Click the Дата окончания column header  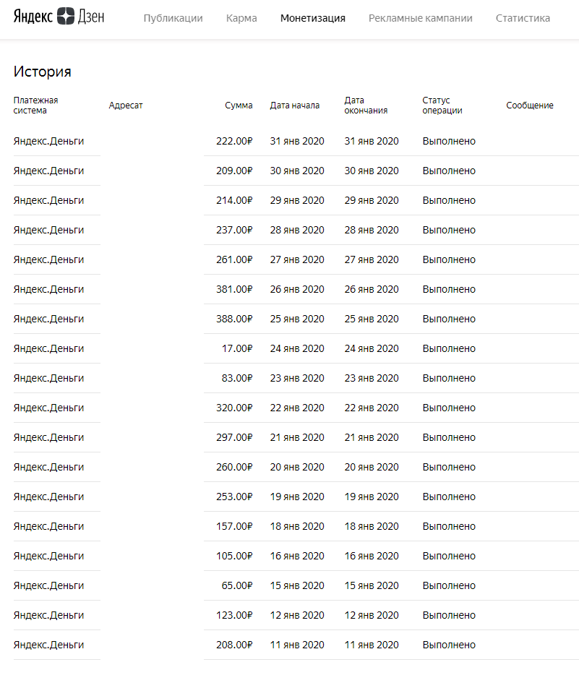(x=366, y=106)
